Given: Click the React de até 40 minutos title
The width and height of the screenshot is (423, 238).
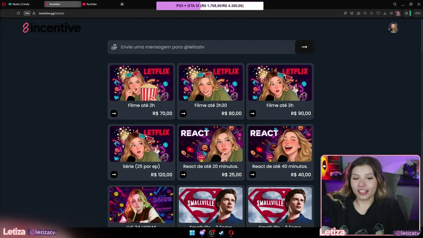Looking at the screenshot, I should (x=280, y=167).
